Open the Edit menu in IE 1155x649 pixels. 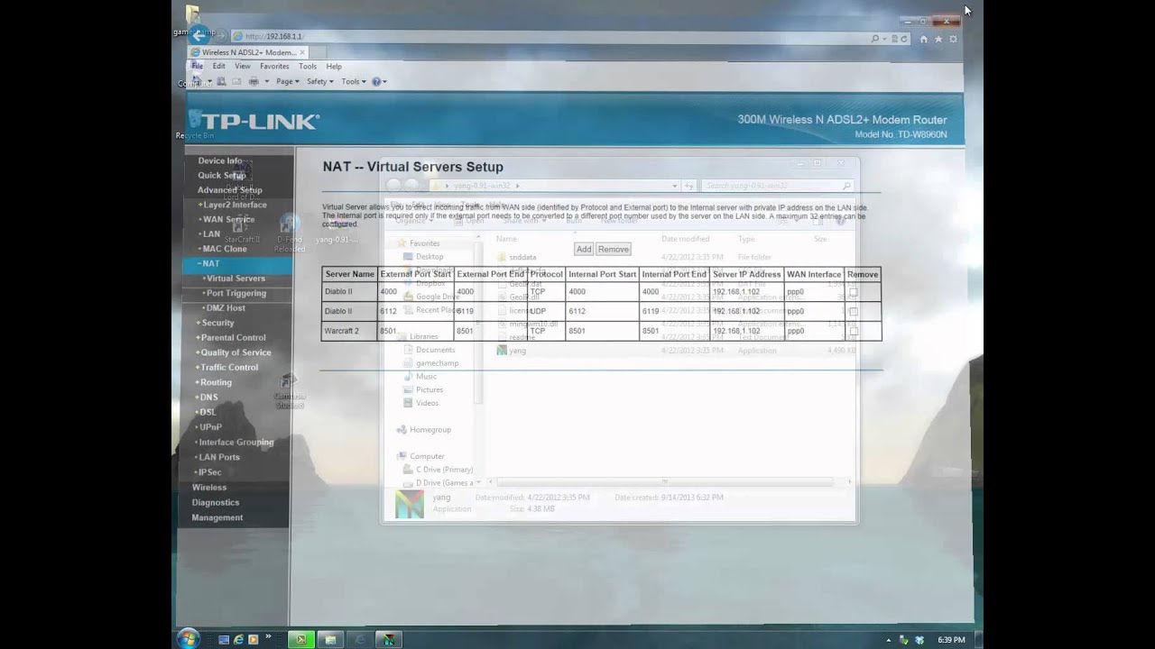(x=218, y=66)
